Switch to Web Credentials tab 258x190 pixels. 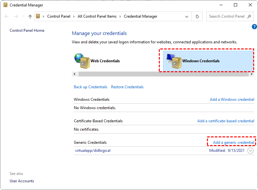click(x=105, y=61)
